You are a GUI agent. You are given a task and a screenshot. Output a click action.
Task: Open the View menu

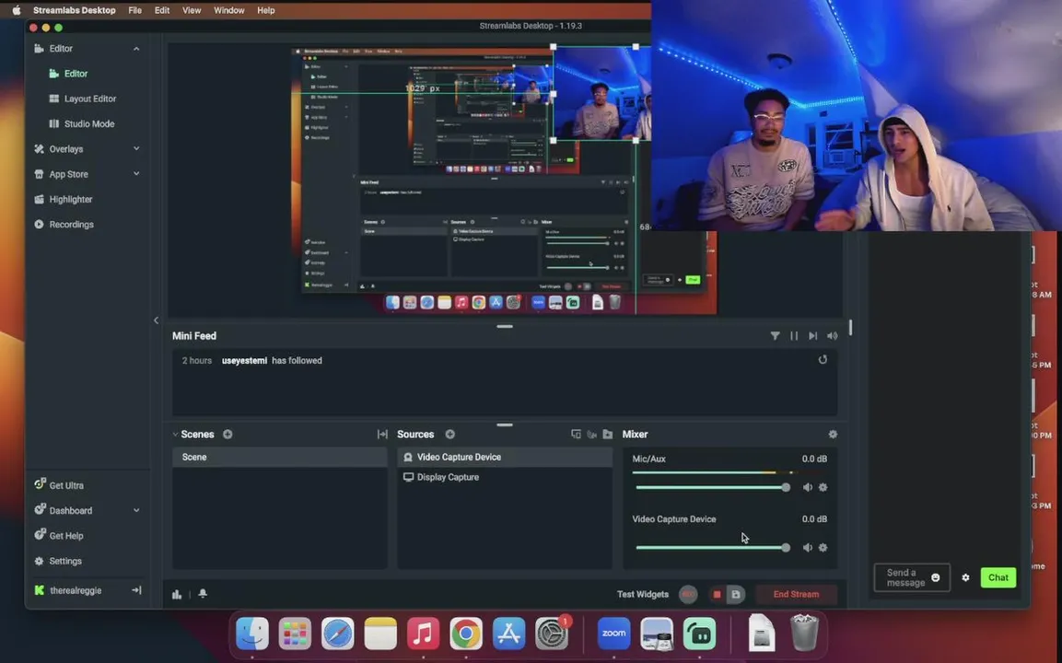pyautogui.click(x=192, y=10)
